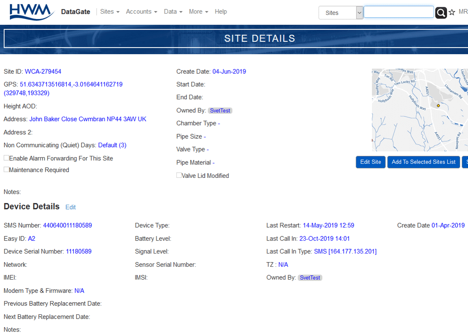Open the Sites search-type dropdown

[341, 12]
